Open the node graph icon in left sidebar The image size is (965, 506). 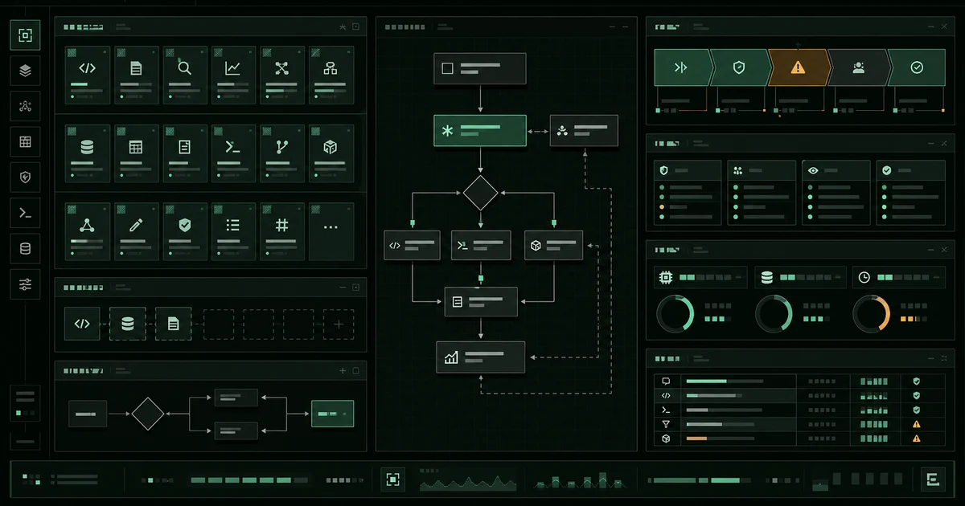(26, 106)
